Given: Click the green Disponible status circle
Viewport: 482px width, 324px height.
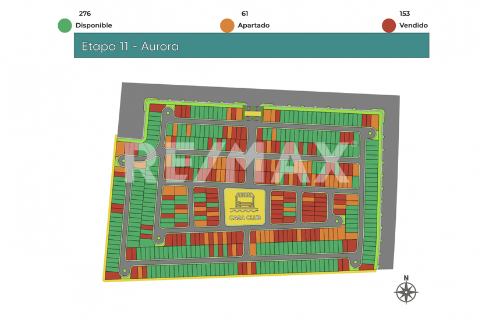Looking at the screenshot, I should click(x=65, y=26).
